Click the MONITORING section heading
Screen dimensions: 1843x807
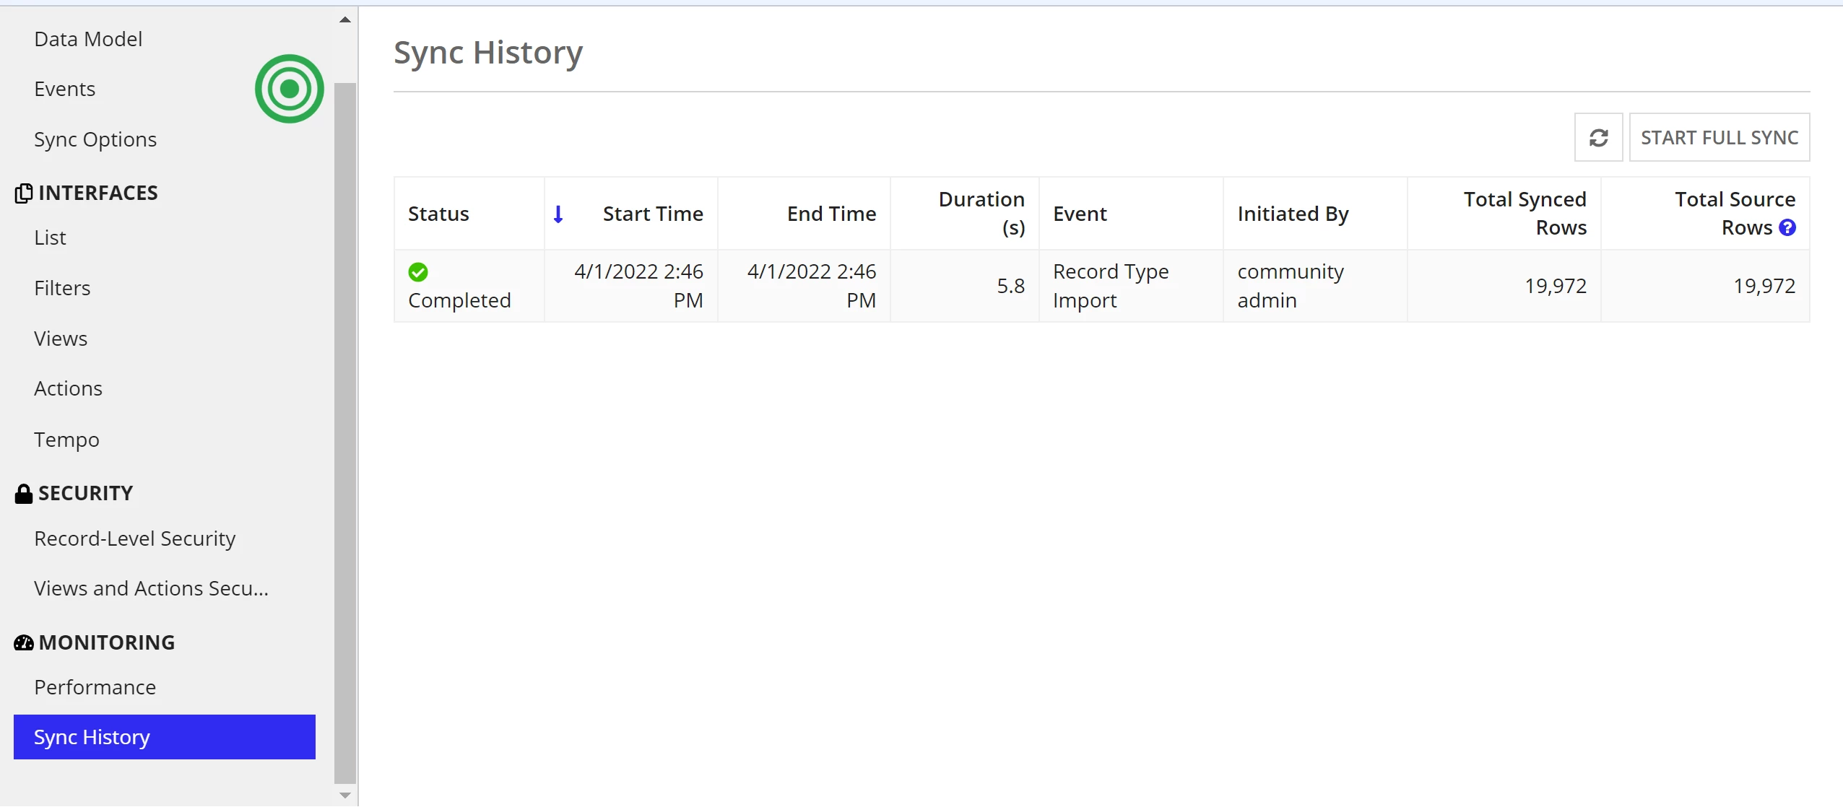tap(107, 642)
